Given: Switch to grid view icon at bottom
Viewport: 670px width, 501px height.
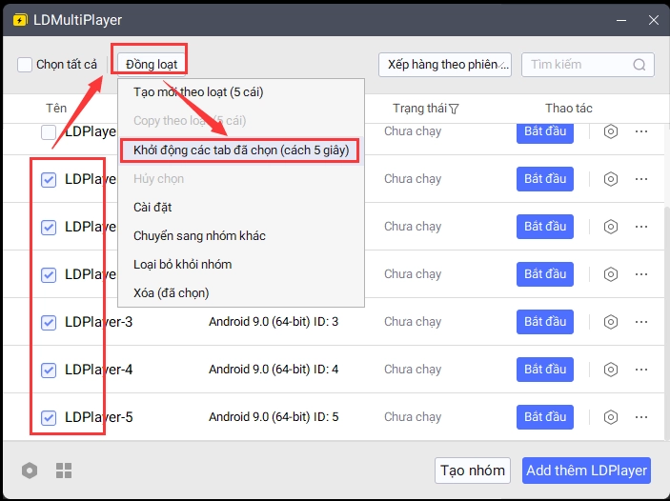Looking at the screenshot, I should coord(64,471).
